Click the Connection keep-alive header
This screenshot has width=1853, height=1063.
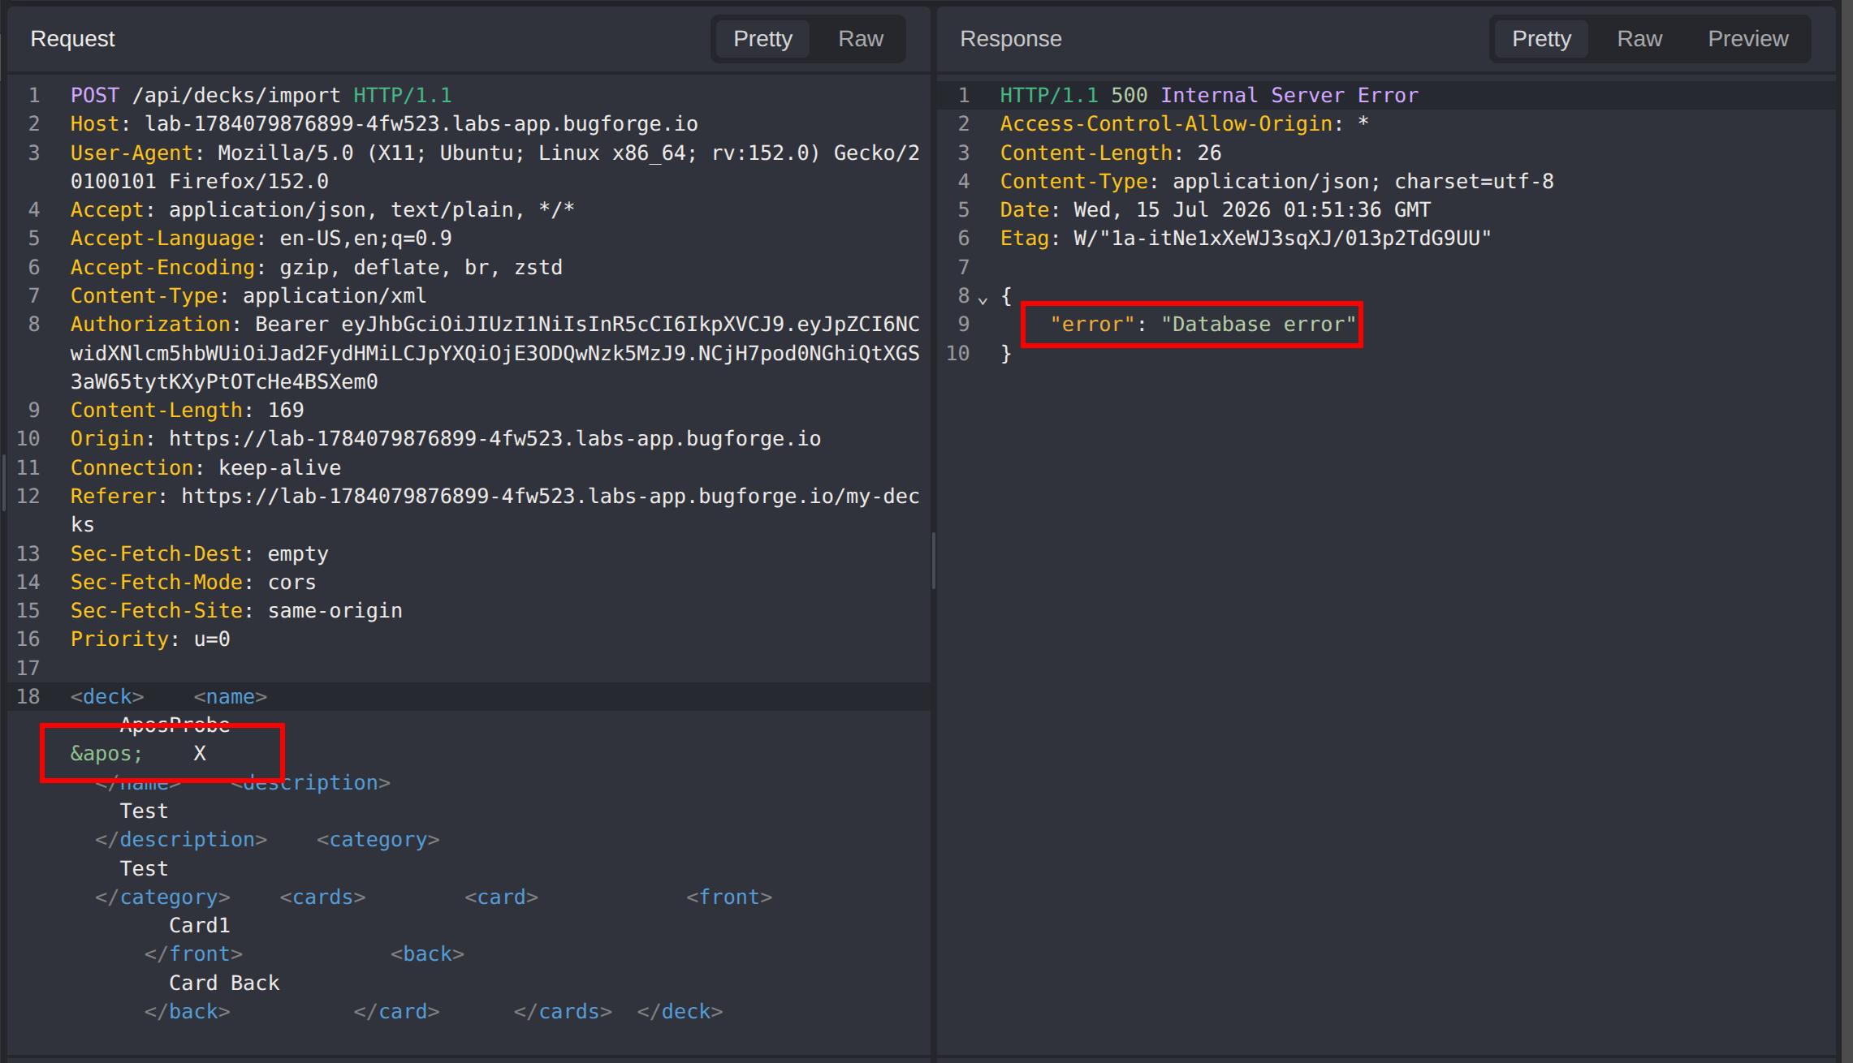(205, 468)
